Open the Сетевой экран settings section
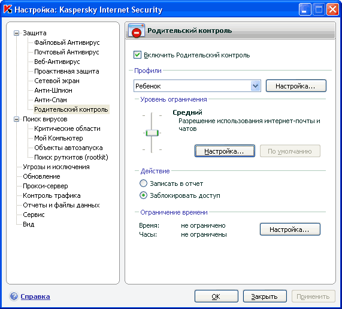The image size is (342, 309). 57,81
